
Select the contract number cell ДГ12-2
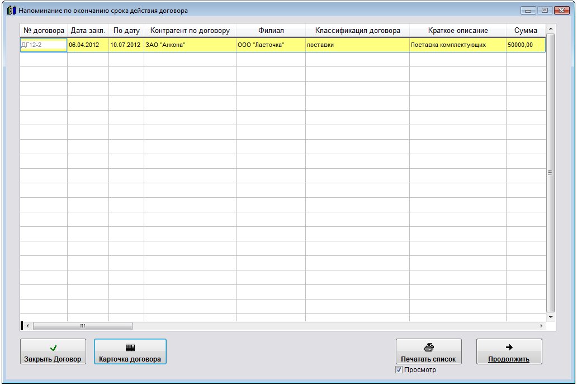tap(44, 45)
